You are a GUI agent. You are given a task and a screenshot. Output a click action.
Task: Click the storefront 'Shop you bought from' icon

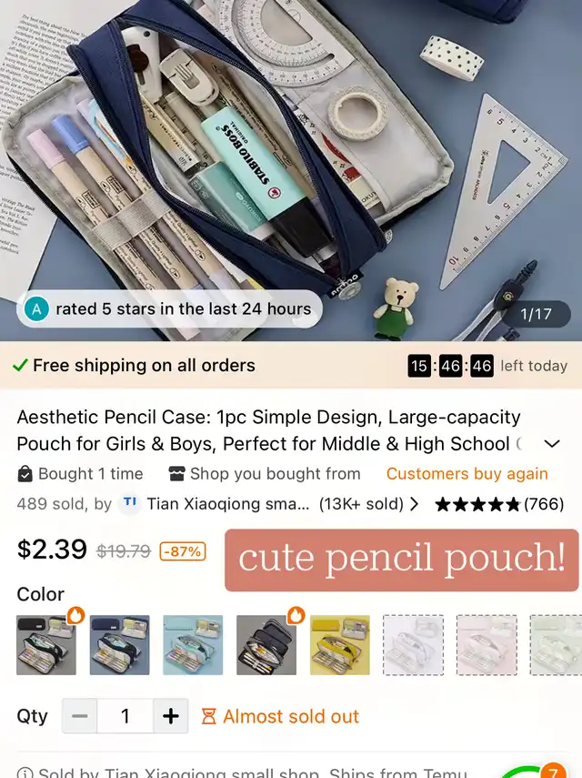point(176,474)
